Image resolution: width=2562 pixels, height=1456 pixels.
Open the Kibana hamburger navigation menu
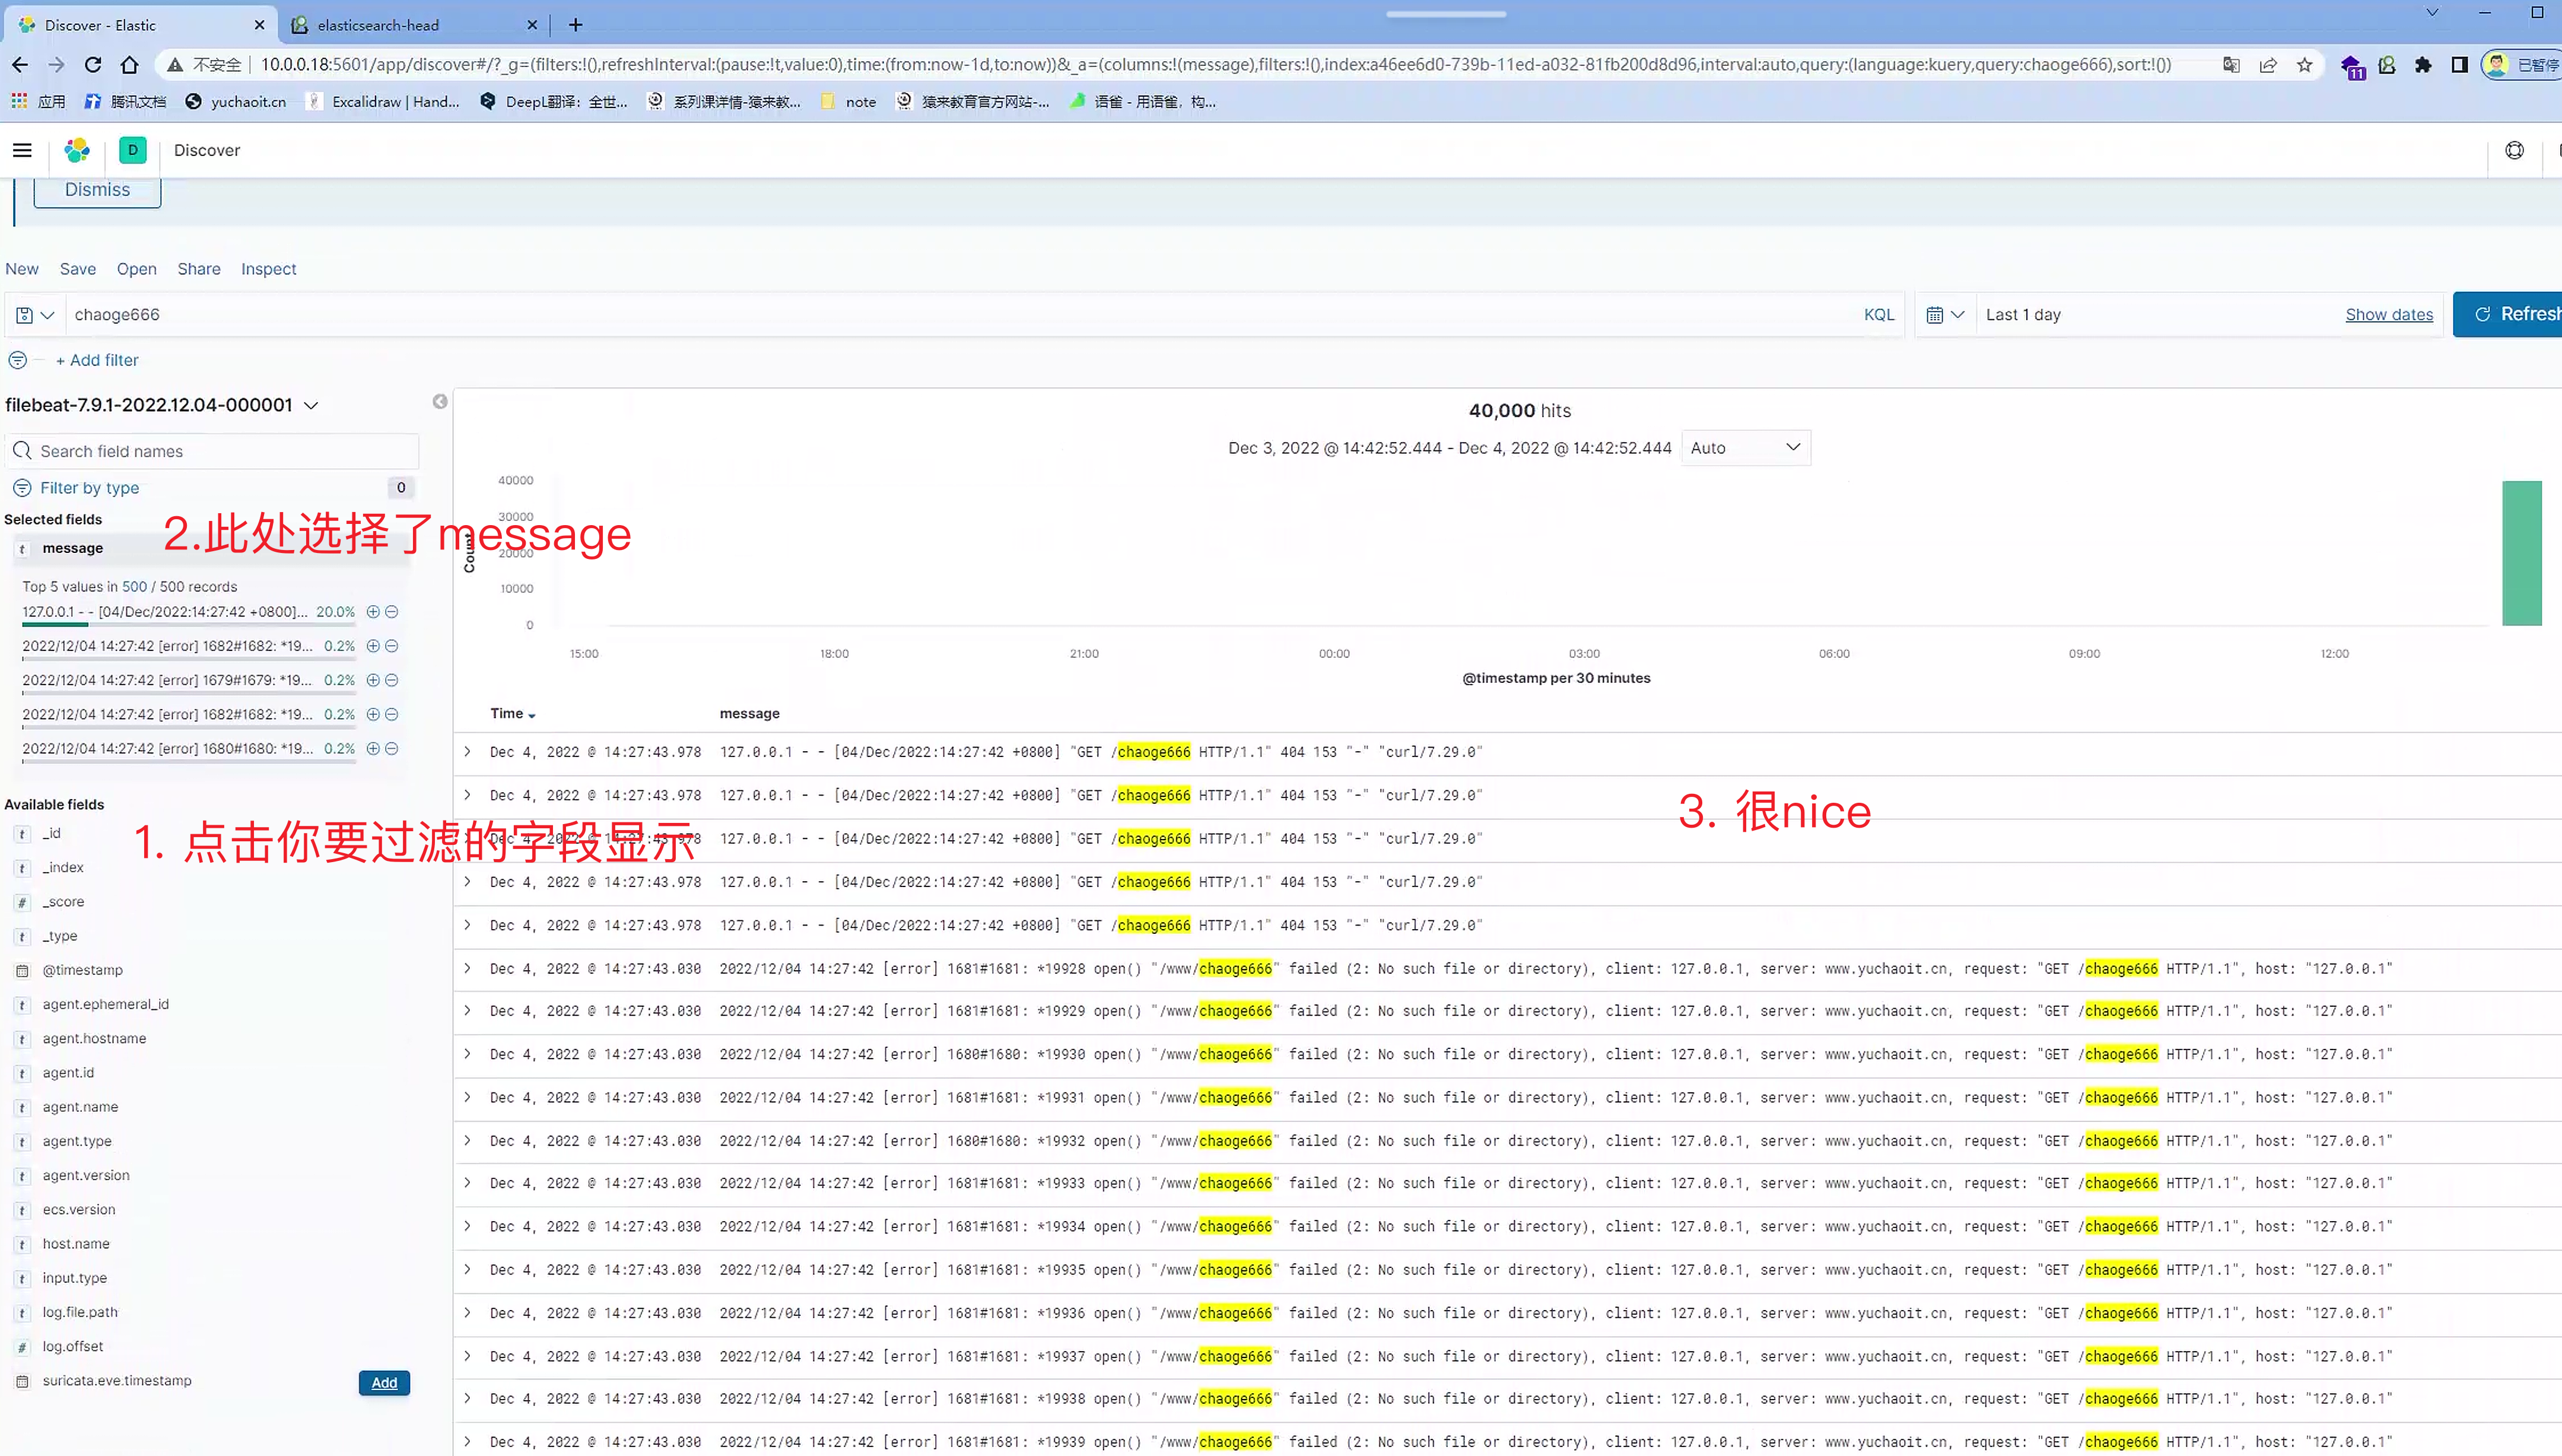pyautogui.click(x=22, y=150)
